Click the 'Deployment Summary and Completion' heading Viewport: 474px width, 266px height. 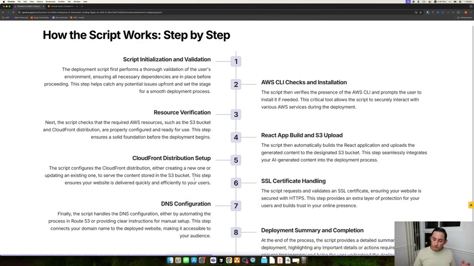312,231
